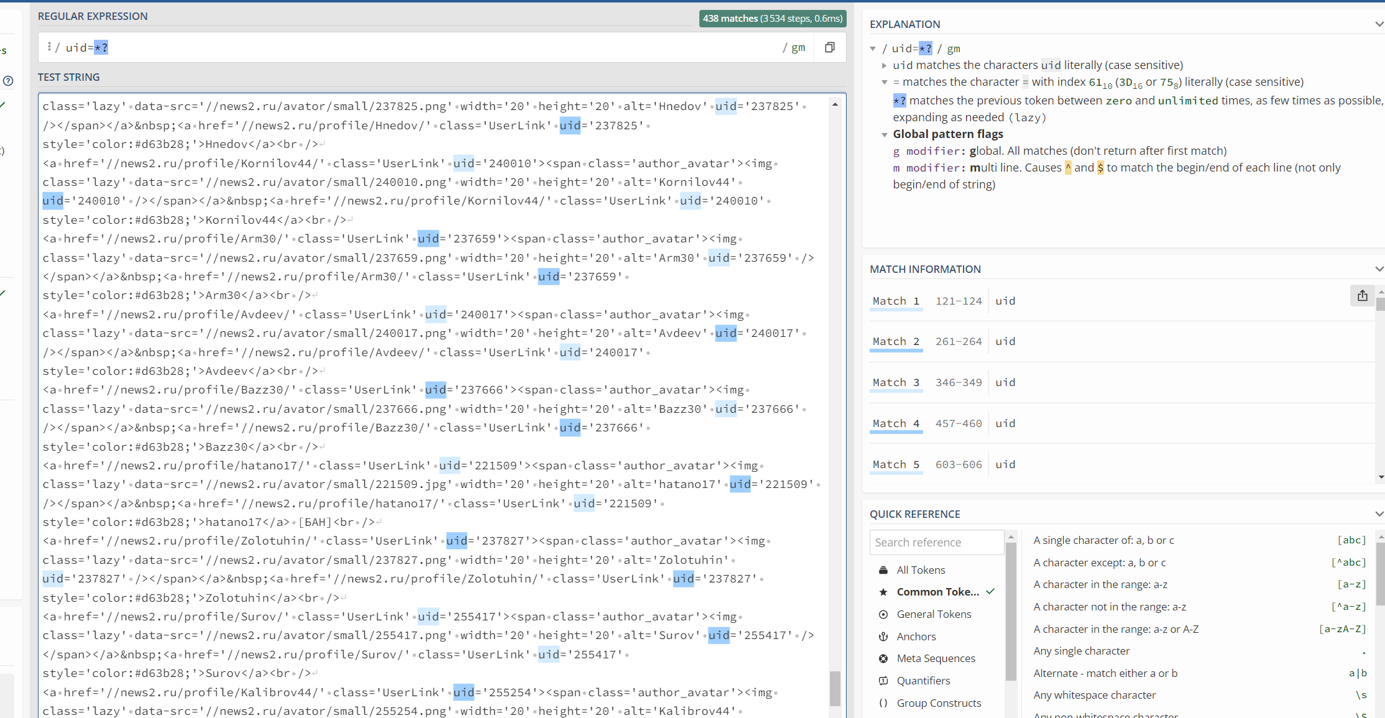Viewport: 1385px width, 718px height.
Task: Select Match 5 entry
Action: pos(896,464)
